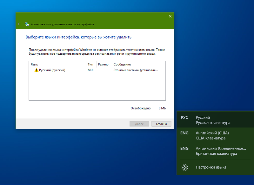Click the message cell 'Это язык системы'
Viewport: 254px width, 185px height.
(x=136, y=70)
